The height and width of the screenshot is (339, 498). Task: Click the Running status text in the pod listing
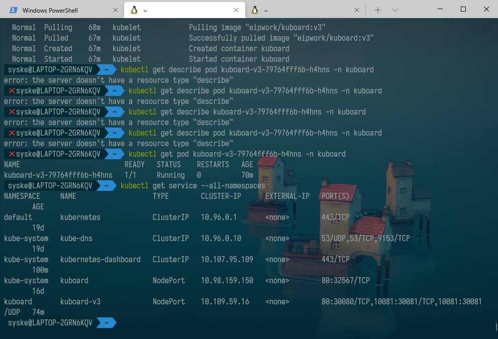pos(170,175)
